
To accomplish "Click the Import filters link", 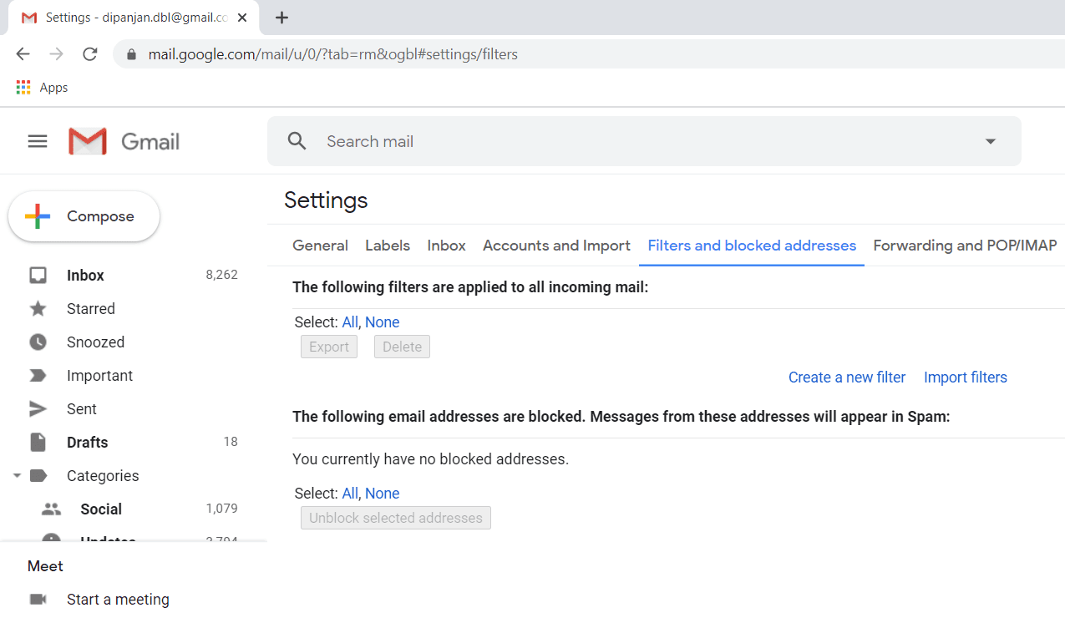I will pyautogui.click(x=965, y=377).
